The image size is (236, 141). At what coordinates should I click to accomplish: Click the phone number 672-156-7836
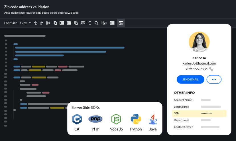pyautogui.click(x=197, y=69)
